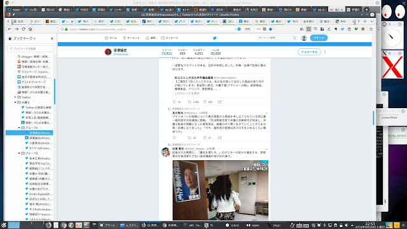407x229 pixels.
Task: Collapse the グループA bookmark folder
Action: (x=19, y=128)
